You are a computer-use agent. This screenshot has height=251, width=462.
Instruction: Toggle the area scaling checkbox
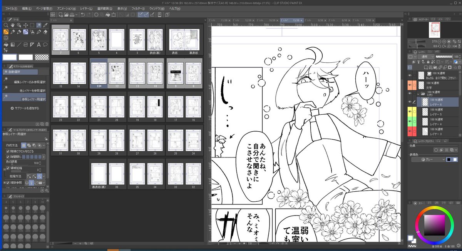pyautogui.click(x=8, y=168)
